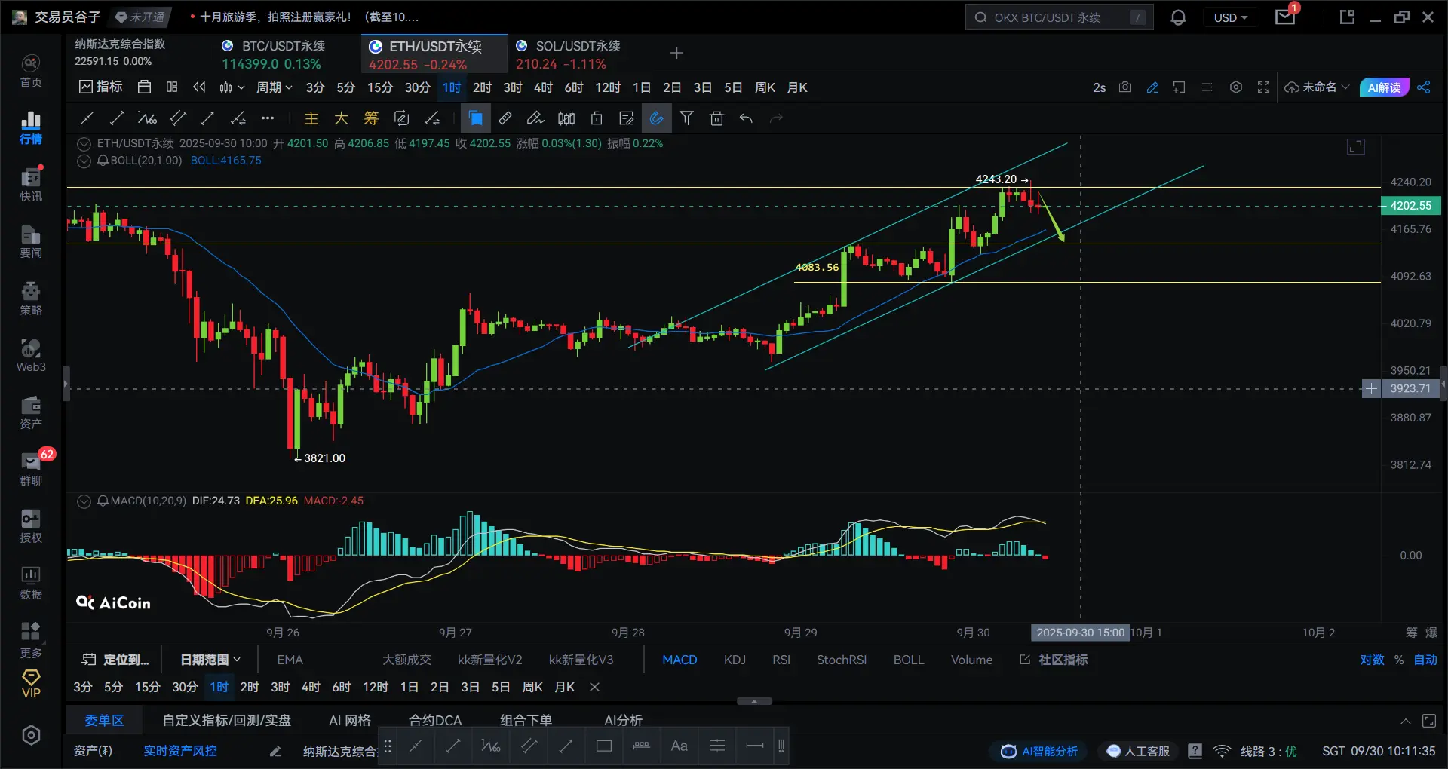Select the 4时 timeframe in top bar
The width and height of the screenshot is (1448, 769).
pyautogui.click(x=543, y=87)
